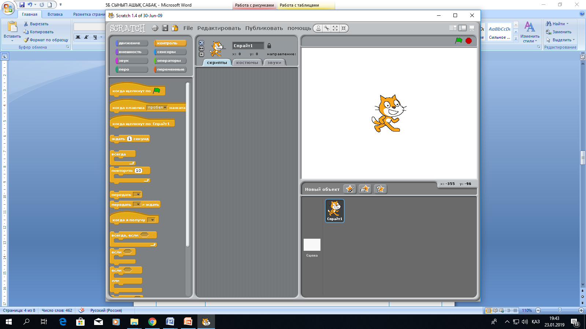Click Word zoom slider handle
Viewport: 586px width, 329px height.
(560, 310)
